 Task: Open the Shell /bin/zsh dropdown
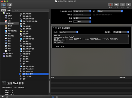69,32
